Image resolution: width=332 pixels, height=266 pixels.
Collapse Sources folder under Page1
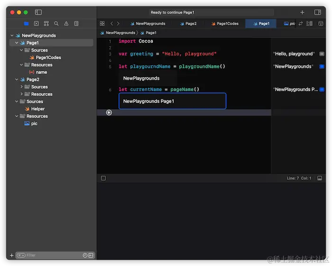point(21,50)
